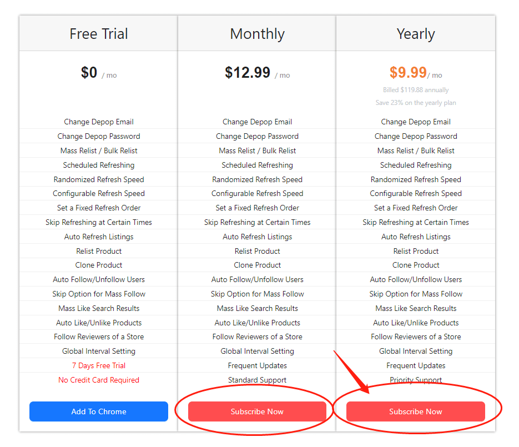The width and height of the screenshot is (519, 447).
Task: Click Scheduled Refreshing in the Monthly column
Action: [x=257, y=165]
